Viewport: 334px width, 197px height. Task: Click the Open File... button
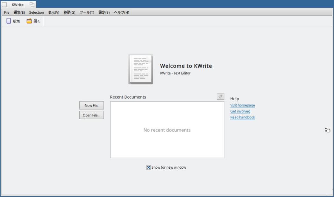(92, 115)
